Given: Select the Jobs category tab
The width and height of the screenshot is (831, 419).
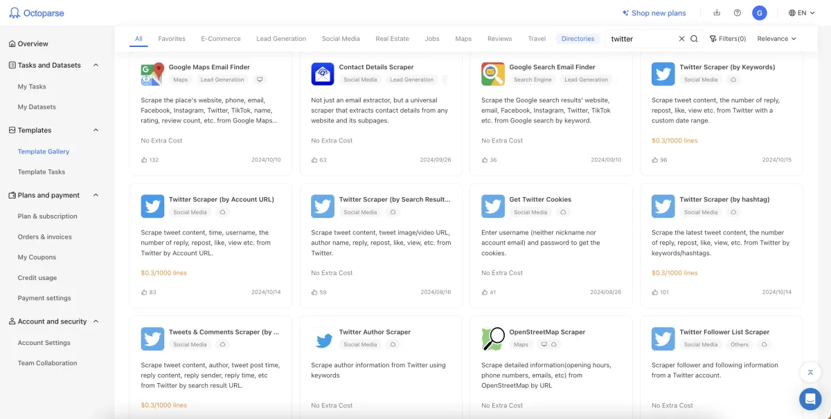Looking at the screenshot, I should click(x=432, y=39).
